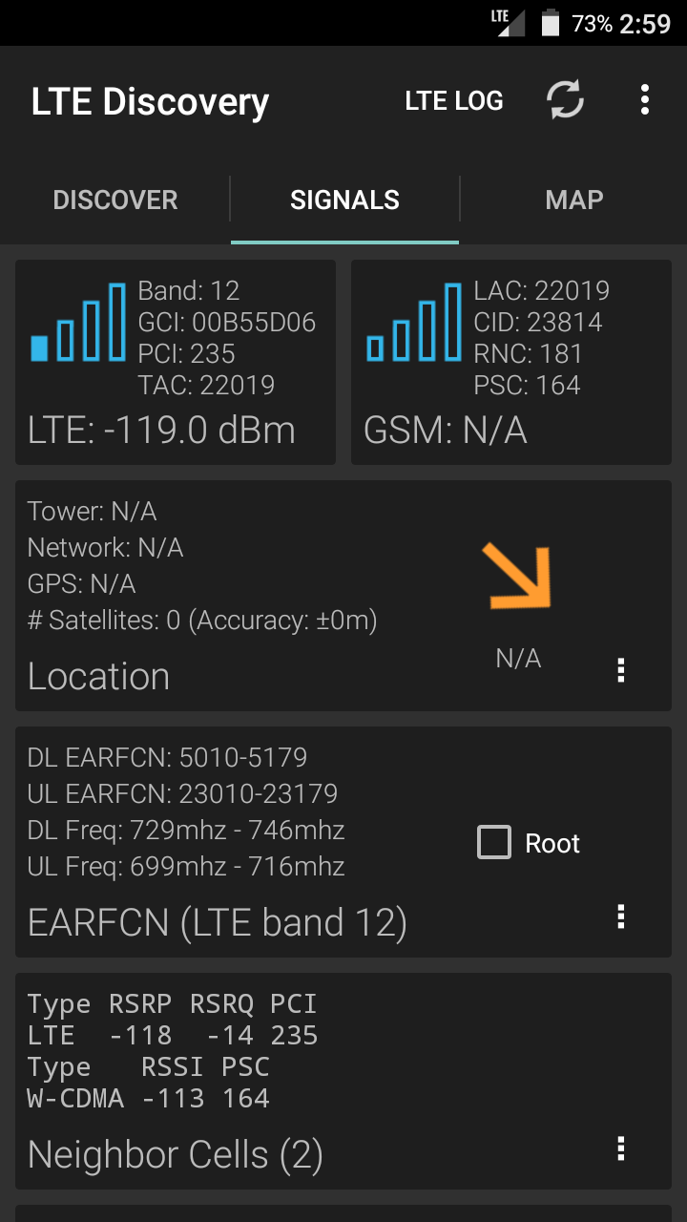
Task: Open Neighbor Cells card options menu
Action: (x=621, y=1148)
